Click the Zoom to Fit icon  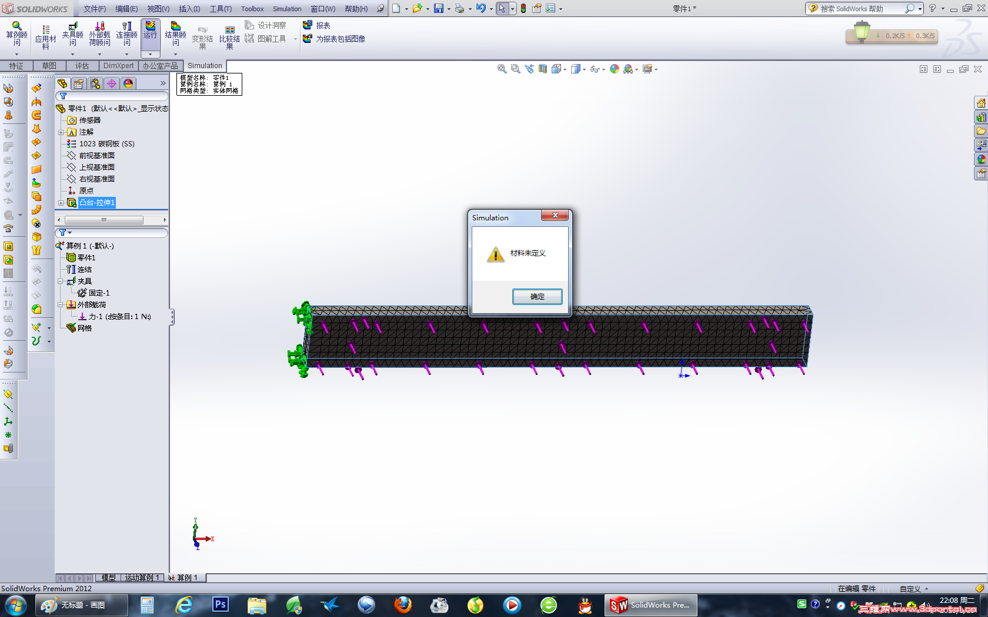502,69
